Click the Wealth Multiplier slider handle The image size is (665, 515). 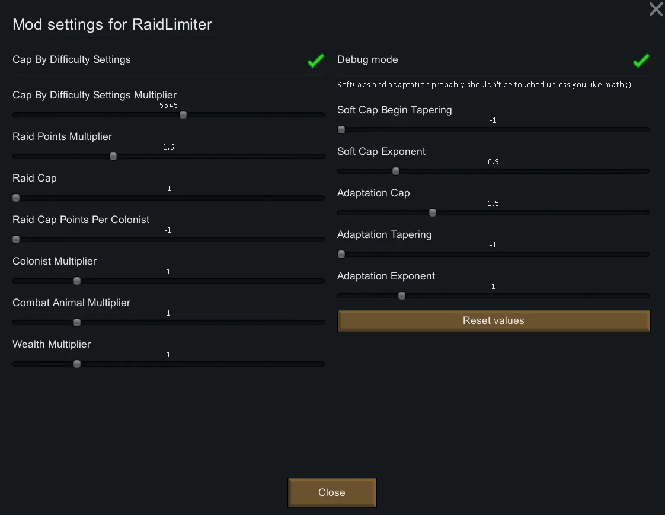pos(77,364)
